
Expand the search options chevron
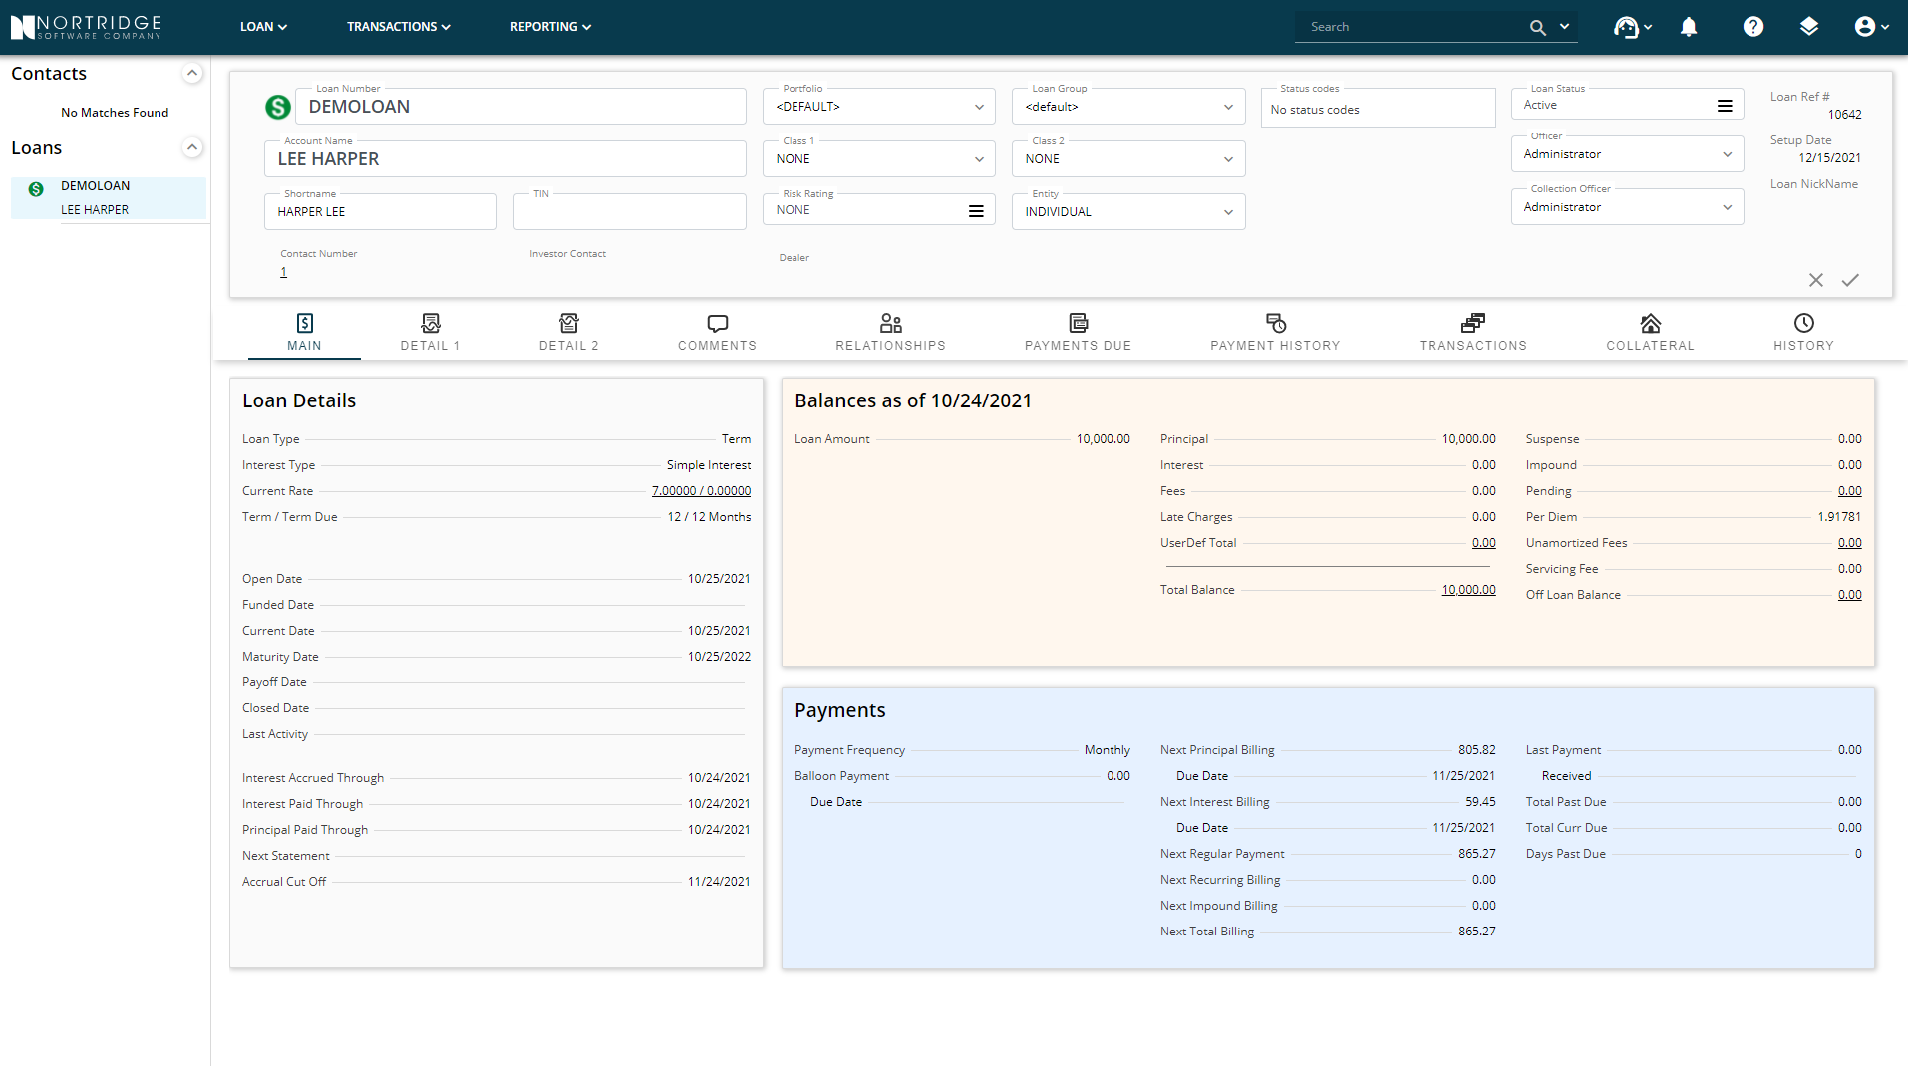(x=1564, y=27)
